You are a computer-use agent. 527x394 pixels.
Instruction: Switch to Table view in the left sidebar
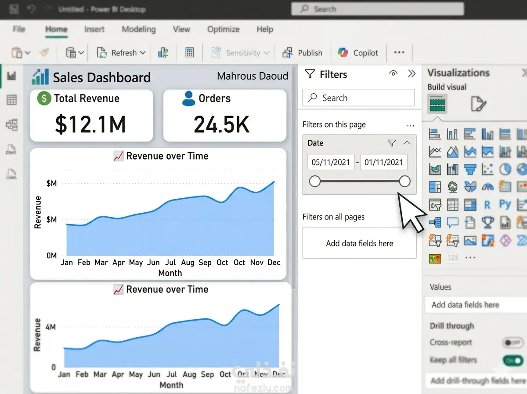click(11, 100)
